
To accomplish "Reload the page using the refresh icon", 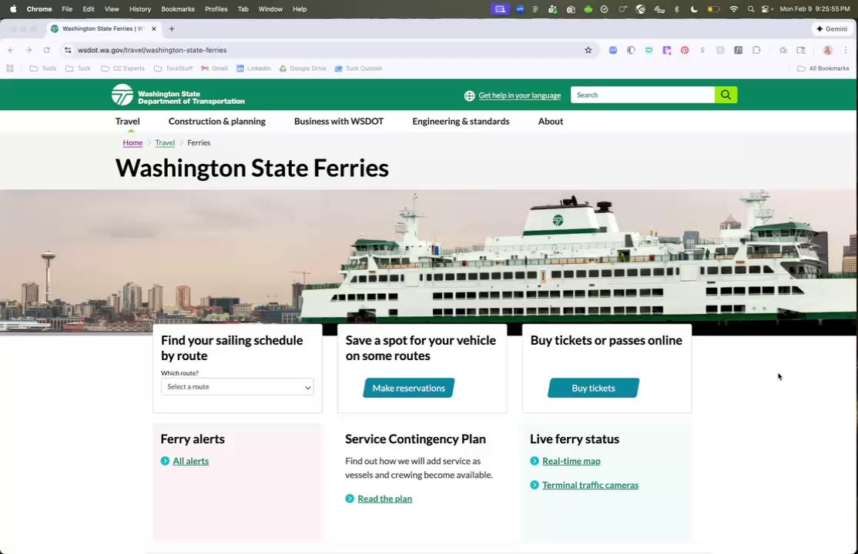I will point(46,50).
